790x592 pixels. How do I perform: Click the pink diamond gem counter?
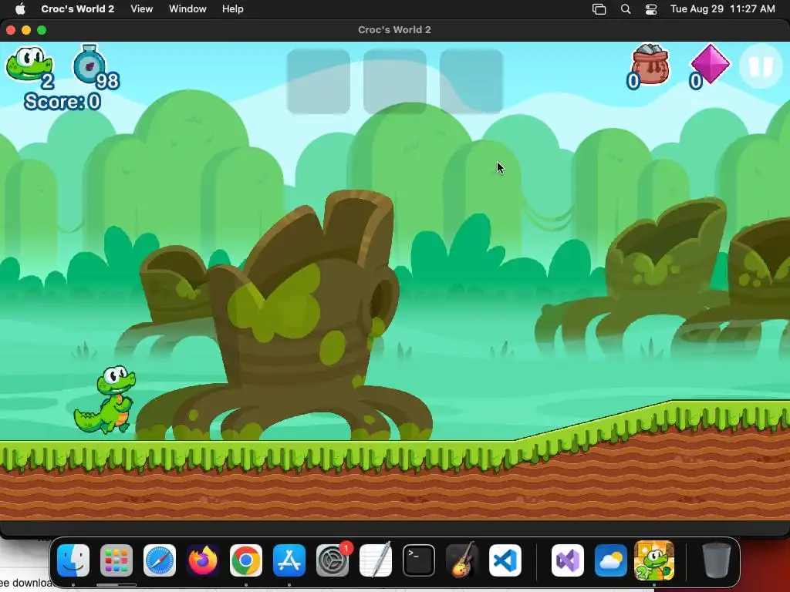click(710, 66)
